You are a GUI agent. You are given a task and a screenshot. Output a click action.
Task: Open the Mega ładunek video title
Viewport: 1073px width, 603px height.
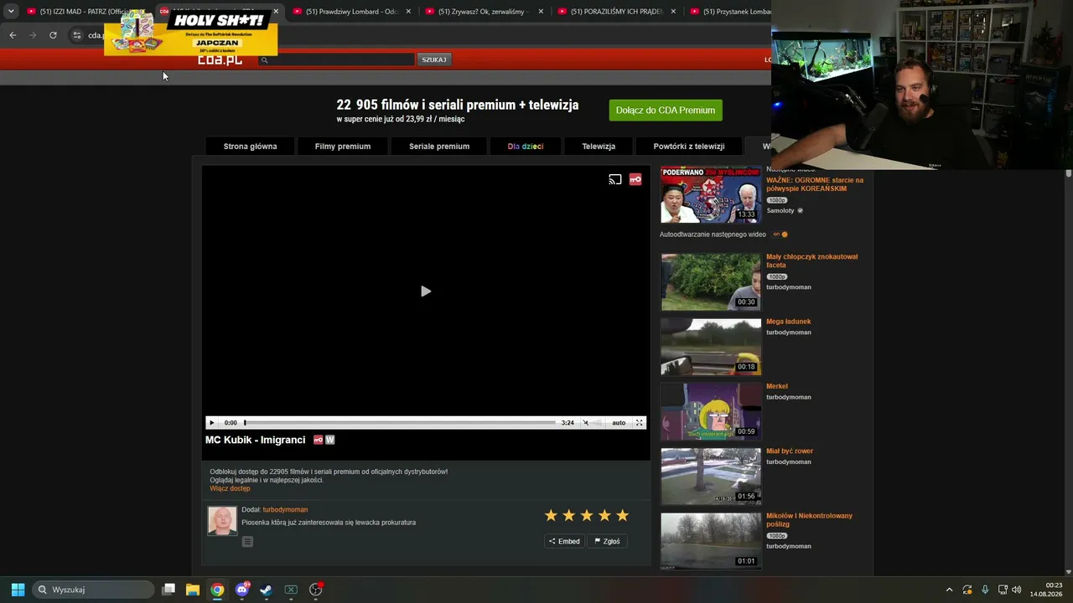coord(789,322)
